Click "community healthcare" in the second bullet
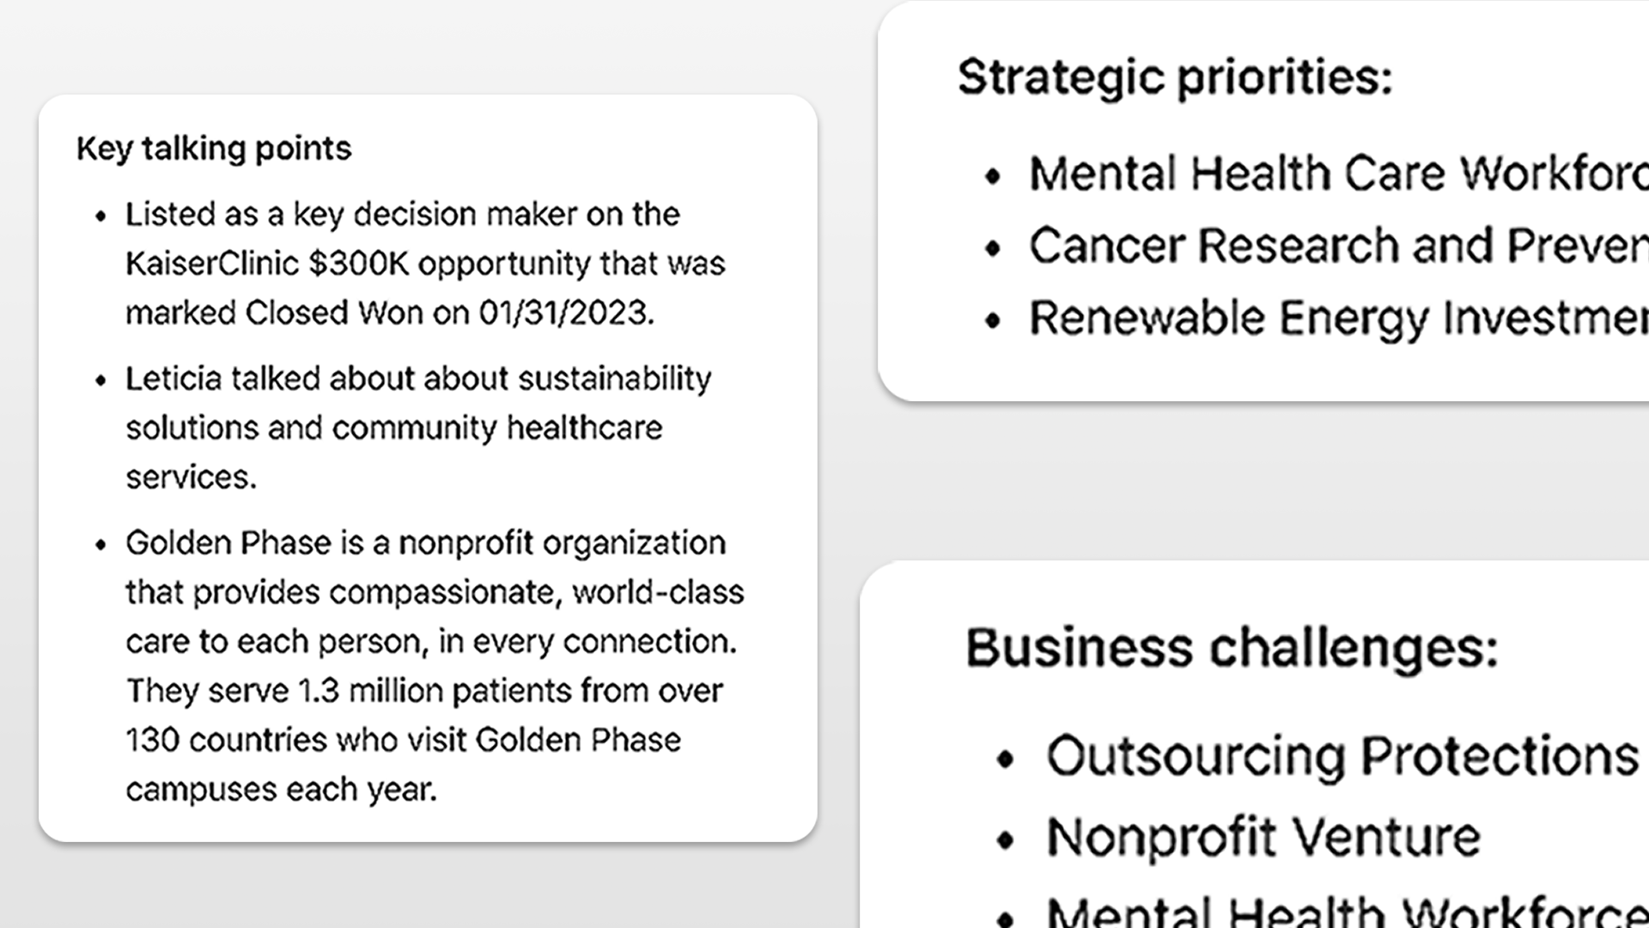 tap(497, 428)
